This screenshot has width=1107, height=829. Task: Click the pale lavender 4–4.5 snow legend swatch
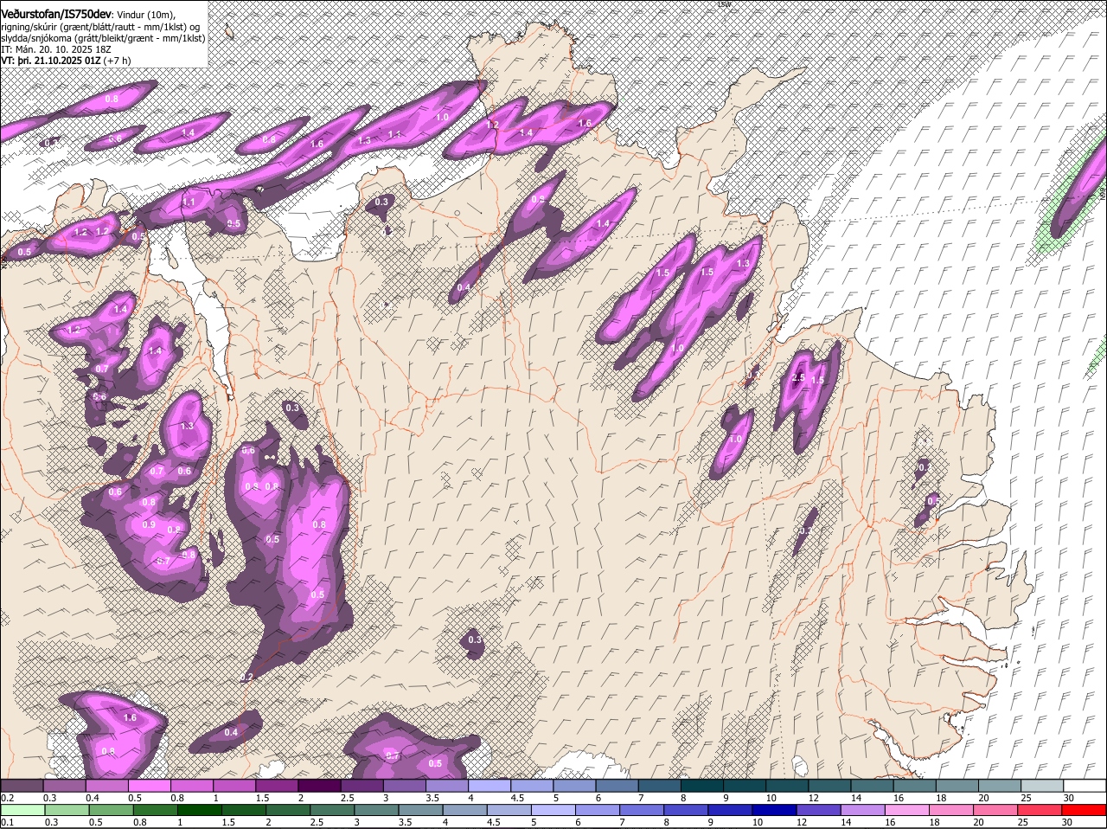coord(490,786)
